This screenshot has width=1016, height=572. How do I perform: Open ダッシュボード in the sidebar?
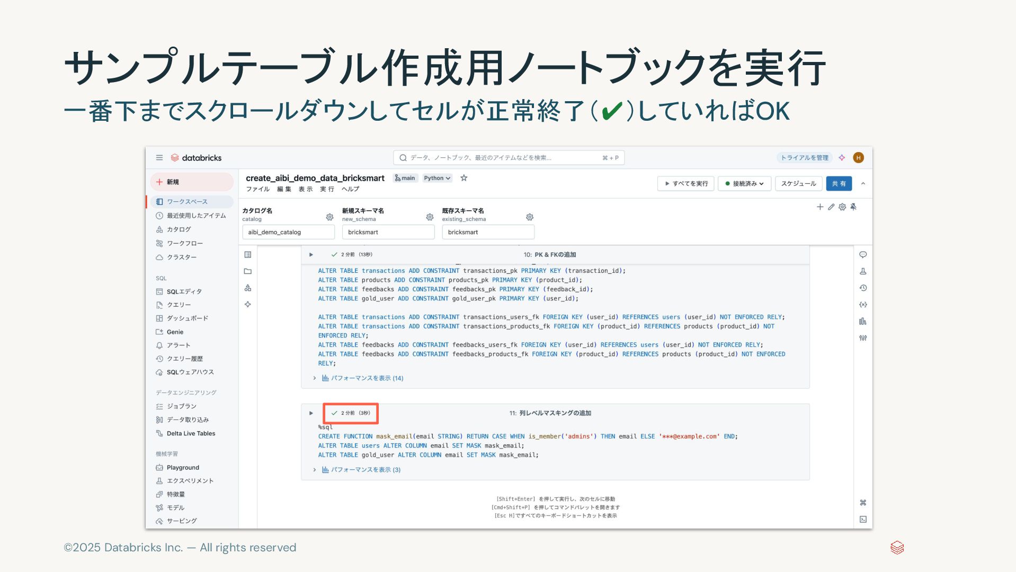[x=192, y=318]
